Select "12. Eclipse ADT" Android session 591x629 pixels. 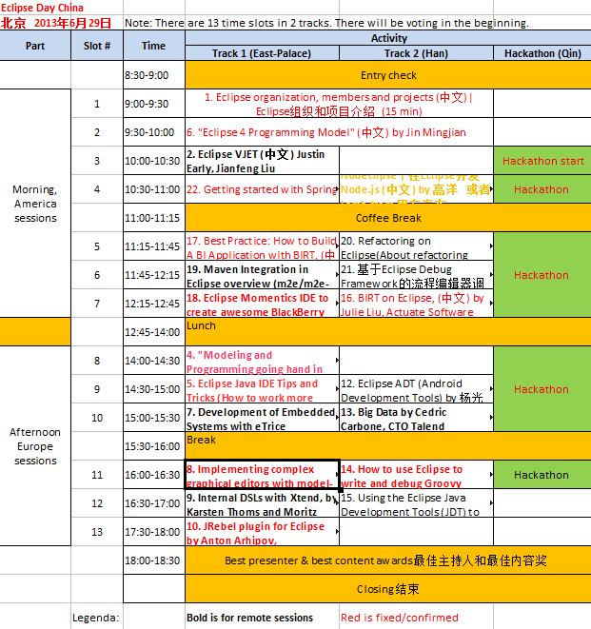(416, 388)
